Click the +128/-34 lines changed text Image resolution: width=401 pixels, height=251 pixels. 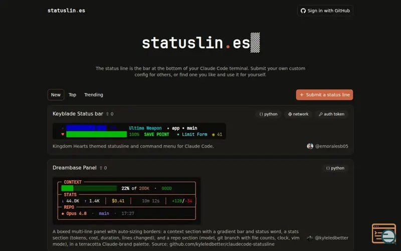182,201
